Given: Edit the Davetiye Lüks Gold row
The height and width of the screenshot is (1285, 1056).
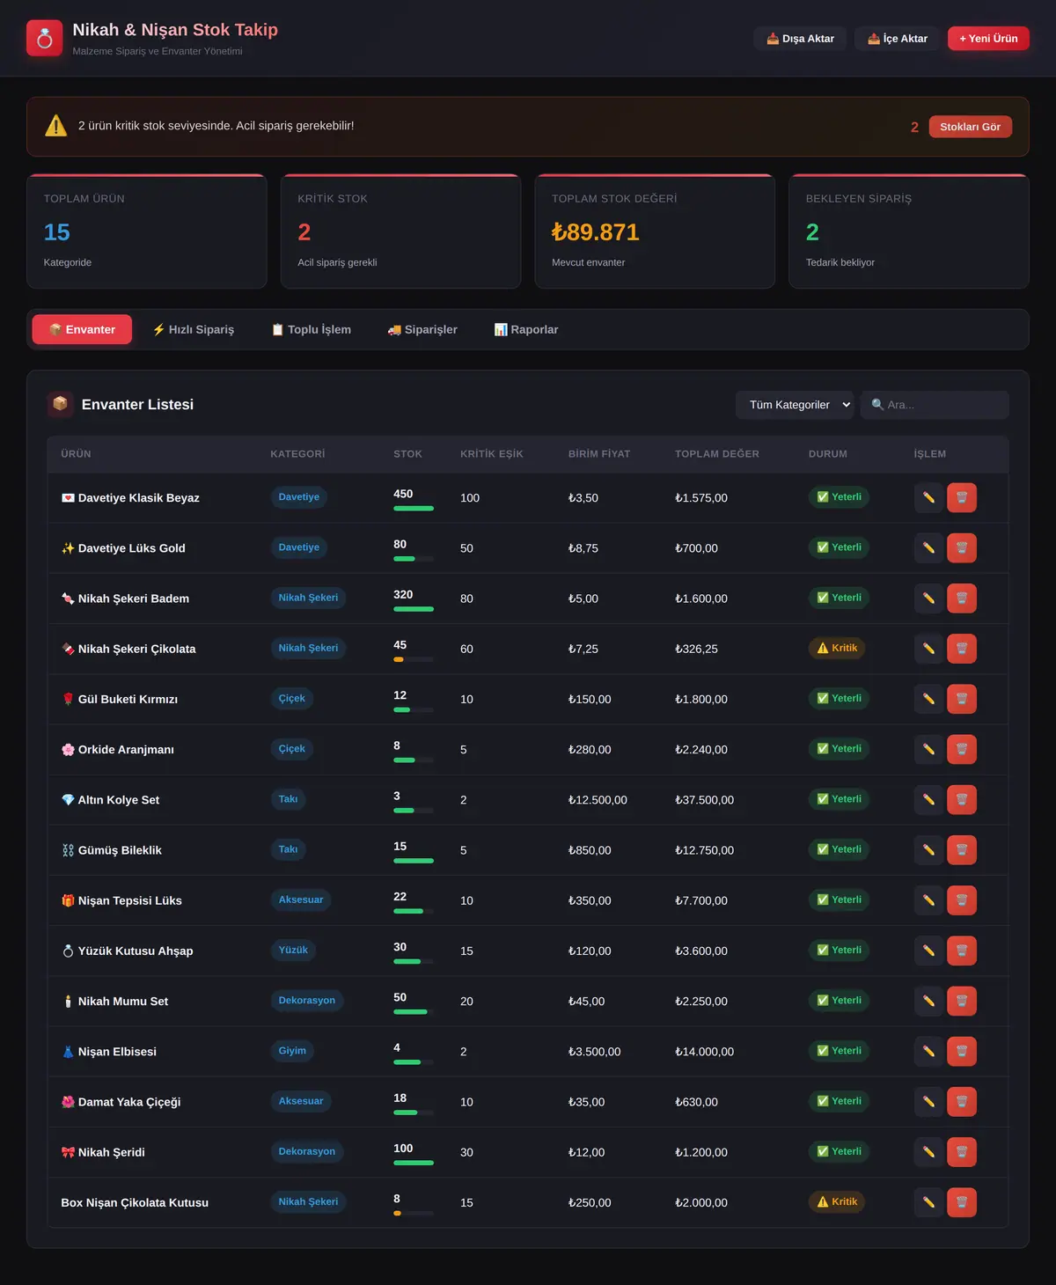Looking at the screenshot, I should tap(928, 548).
